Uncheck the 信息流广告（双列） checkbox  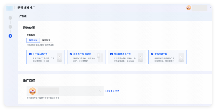coord(71,54)
